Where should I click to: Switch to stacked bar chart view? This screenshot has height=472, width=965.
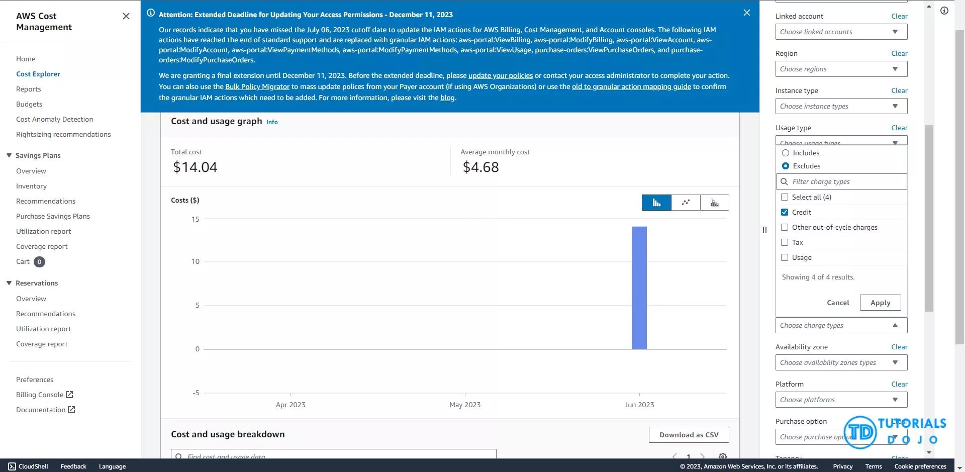[714, 203]
